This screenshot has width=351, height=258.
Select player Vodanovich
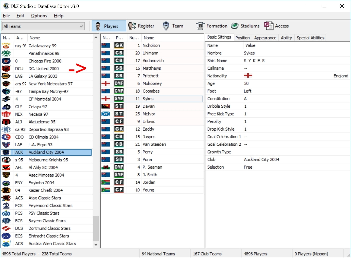point(152,61)
